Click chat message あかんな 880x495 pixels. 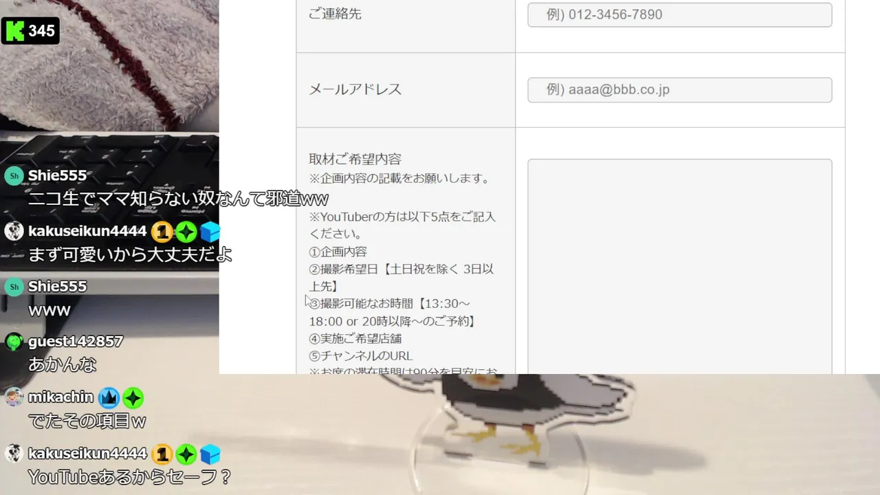(63, 365)
